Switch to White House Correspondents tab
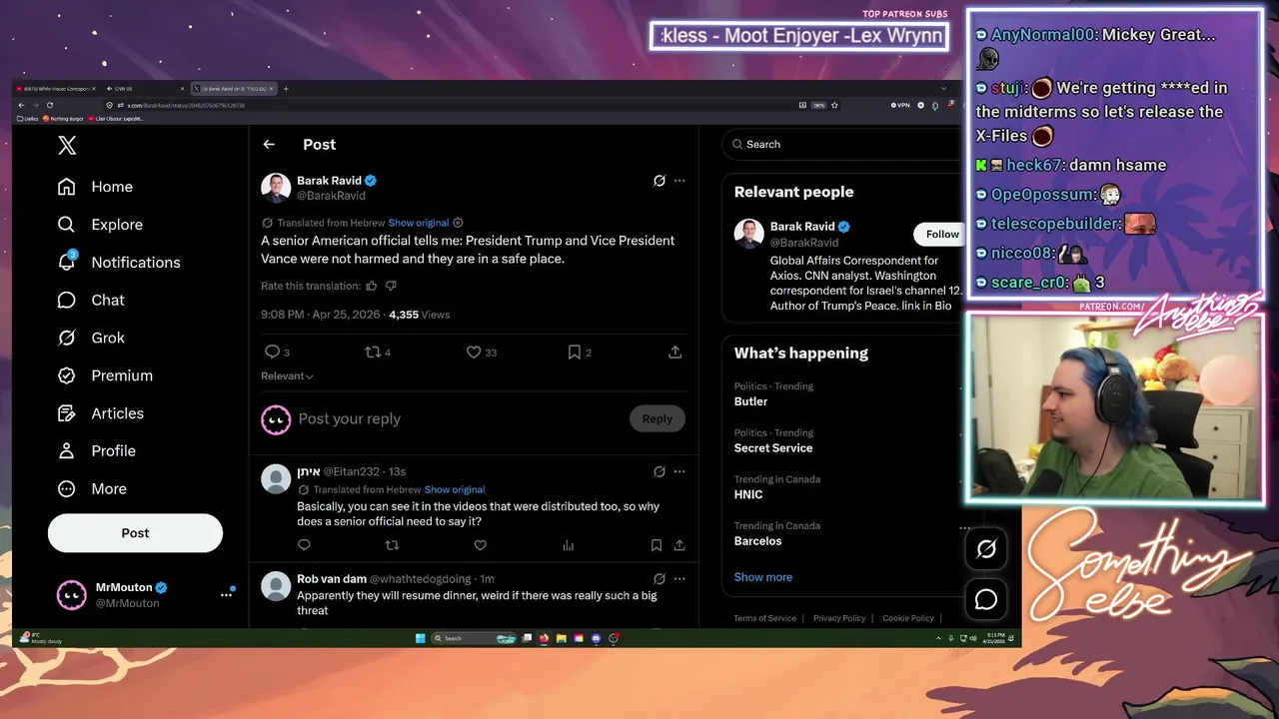Viewport: 1279px width, 719px height. (55, 89)
